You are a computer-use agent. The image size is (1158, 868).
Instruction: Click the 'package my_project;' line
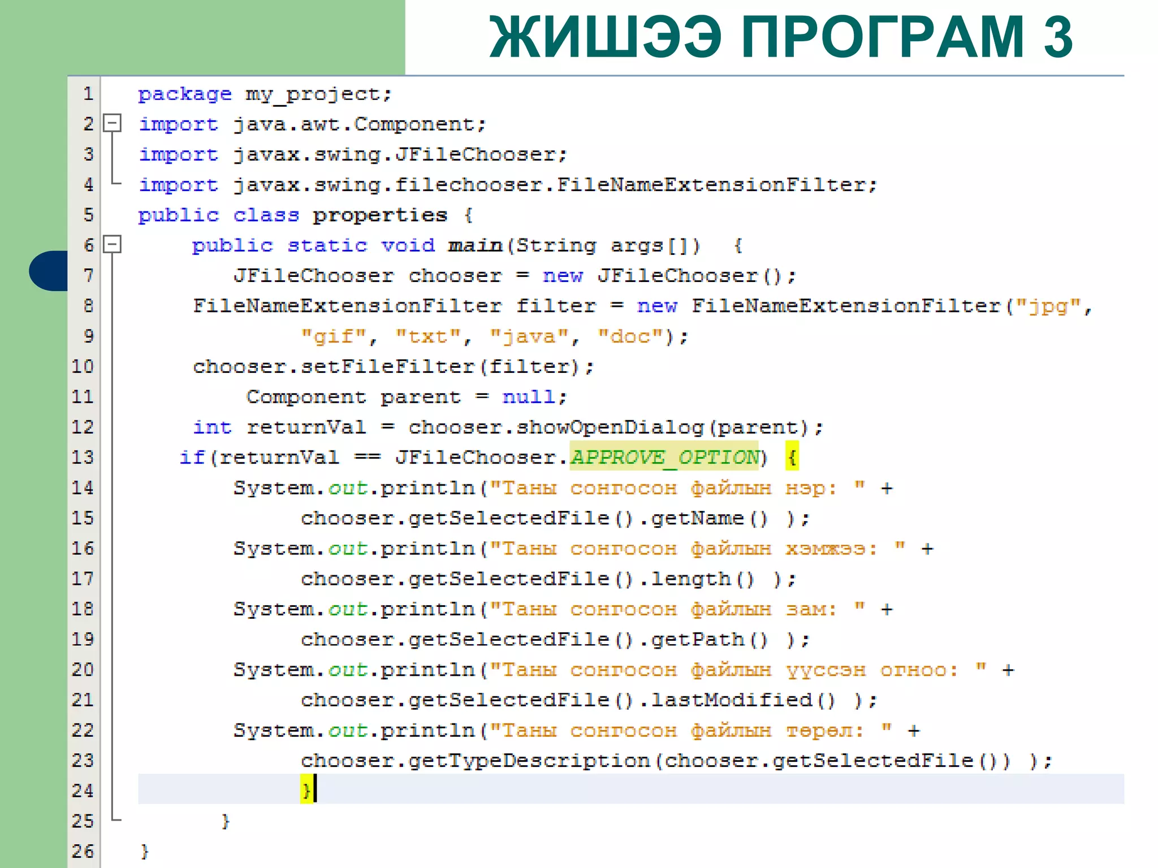[265, 94]
